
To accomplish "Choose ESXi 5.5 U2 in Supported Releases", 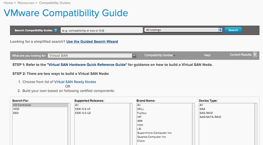I will click(83, 113).
